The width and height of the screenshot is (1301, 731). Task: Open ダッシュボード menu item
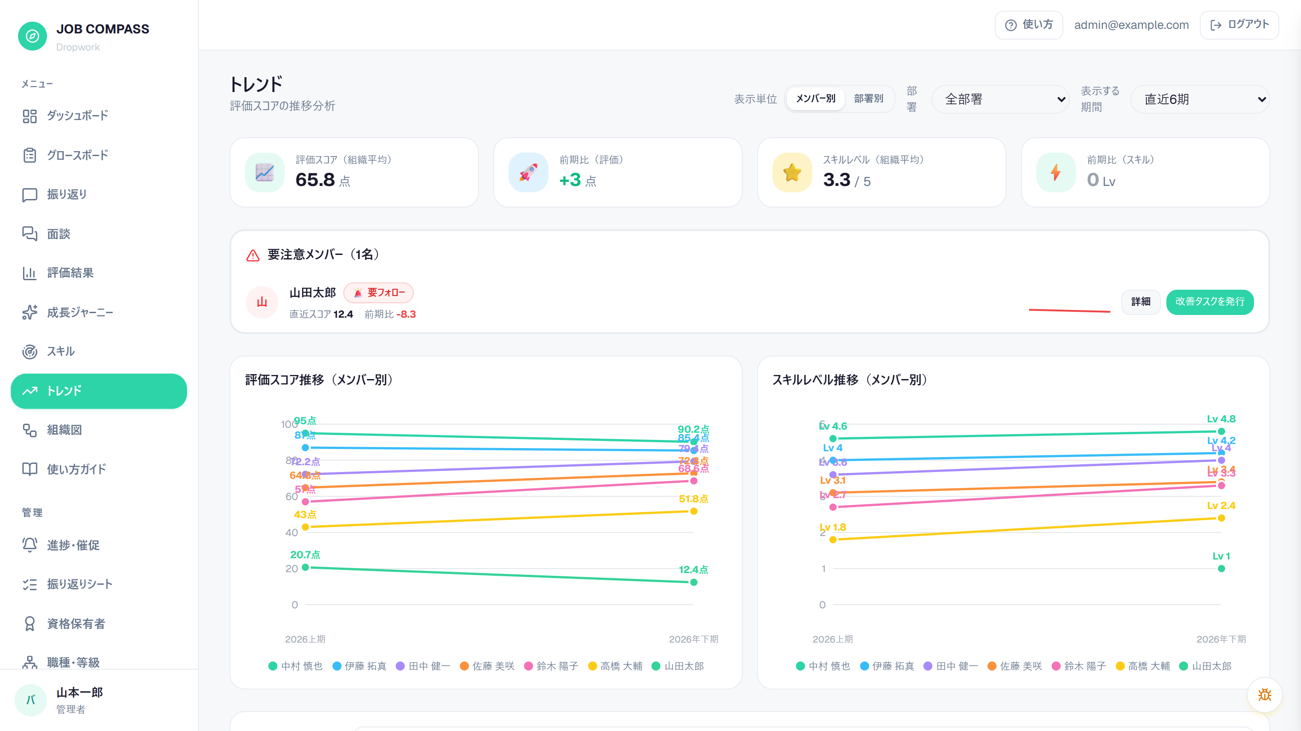99,116
